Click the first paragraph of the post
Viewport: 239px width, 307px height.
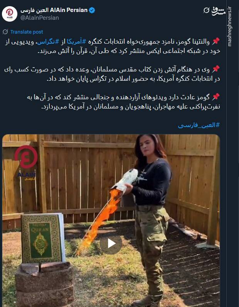click(112, 46)
